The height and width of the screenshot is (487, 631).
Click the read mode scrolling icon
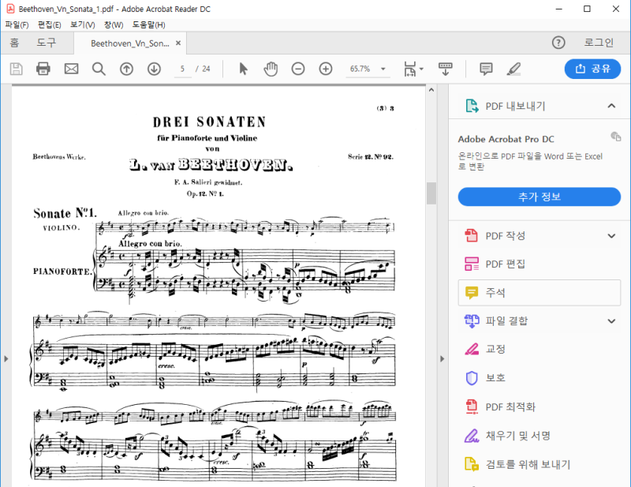tap(445, 69)
